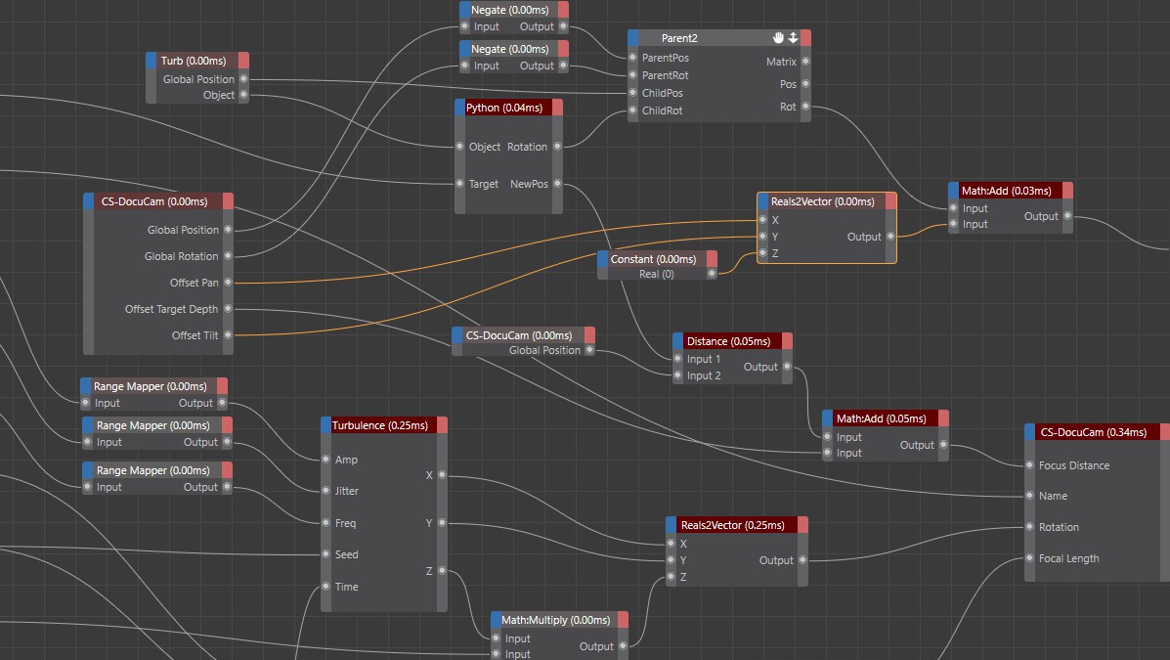Open red corner of Math:Add (0.05ms) node
Screen dimensions: 1170x660
pos(943,418)
